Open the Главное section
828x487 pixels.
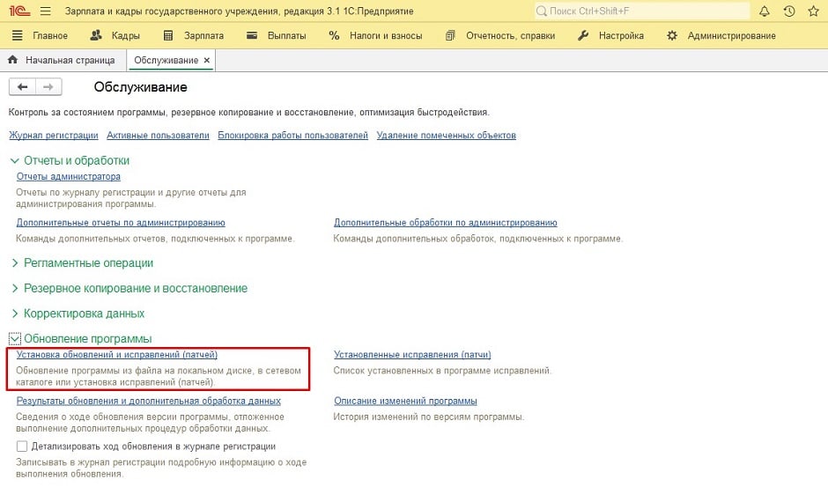[40, 35]
